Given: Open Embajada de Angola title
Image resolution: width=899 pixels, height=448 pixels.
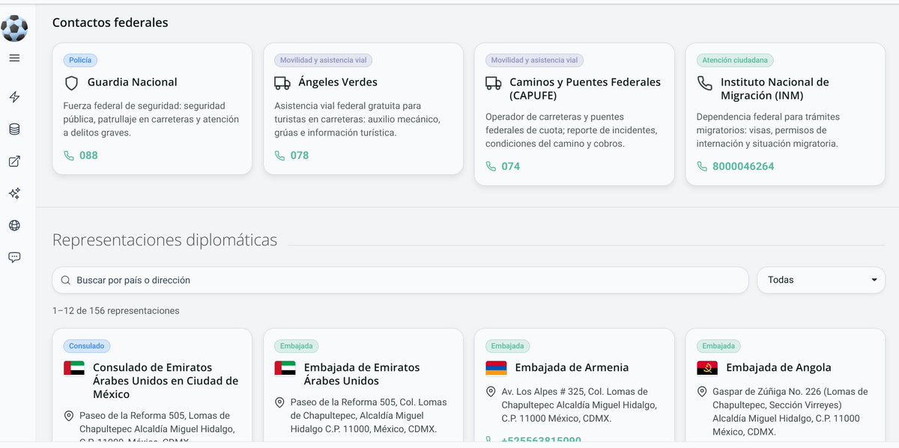Looking at the screenshot, I should (x=778, y=367).
